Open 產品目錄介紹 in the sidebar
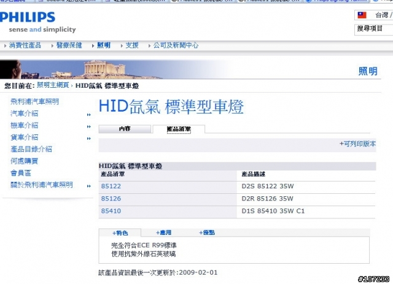 tap(31, 149)
